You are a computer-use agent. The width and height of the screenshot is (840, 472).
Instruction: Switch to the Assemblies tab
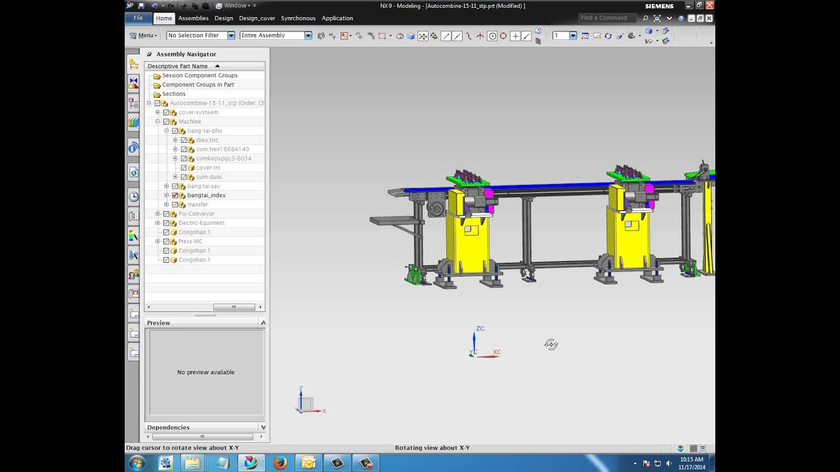click(194, 18)
